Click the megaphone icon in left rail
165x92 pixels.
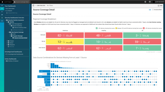coord(2,12)
